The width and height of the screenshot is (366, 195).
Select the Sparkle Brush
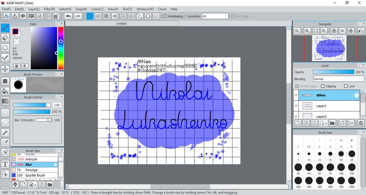click(x=35, y=175)
